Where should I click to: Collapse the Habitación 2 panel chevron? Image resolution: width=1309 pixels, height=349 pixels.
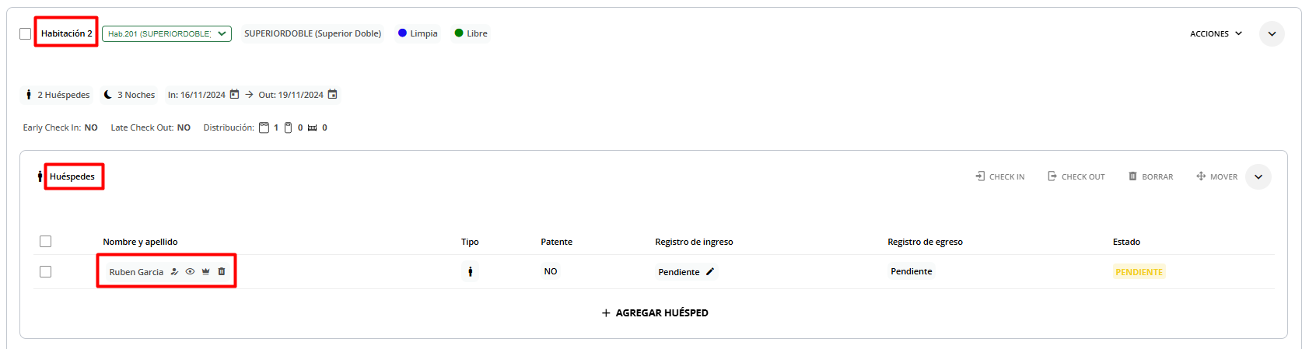pyautogui.click(x=1272, y=33)
